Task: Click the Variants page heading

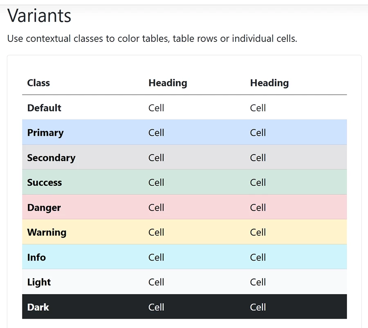Action: tap(39, 16)
